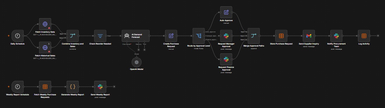Image resolution: width=385 pixels, height=108 pixels.
Task: Open Request Manager Approval Slack node
Action: point(226,36)
